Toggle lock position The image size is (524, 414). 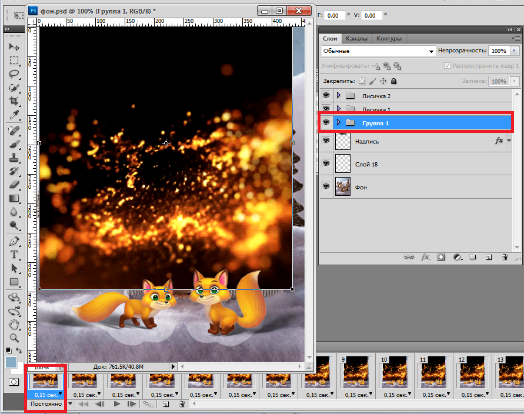pyautogui.click(x=383, y=81)
